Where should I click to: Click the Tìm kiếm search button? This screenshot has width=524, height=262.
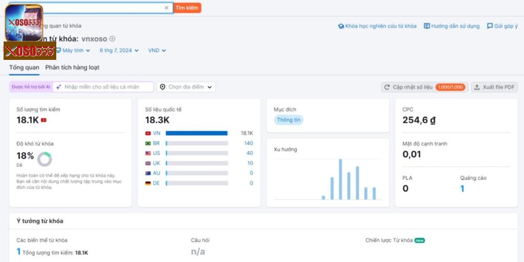[187, 8]
